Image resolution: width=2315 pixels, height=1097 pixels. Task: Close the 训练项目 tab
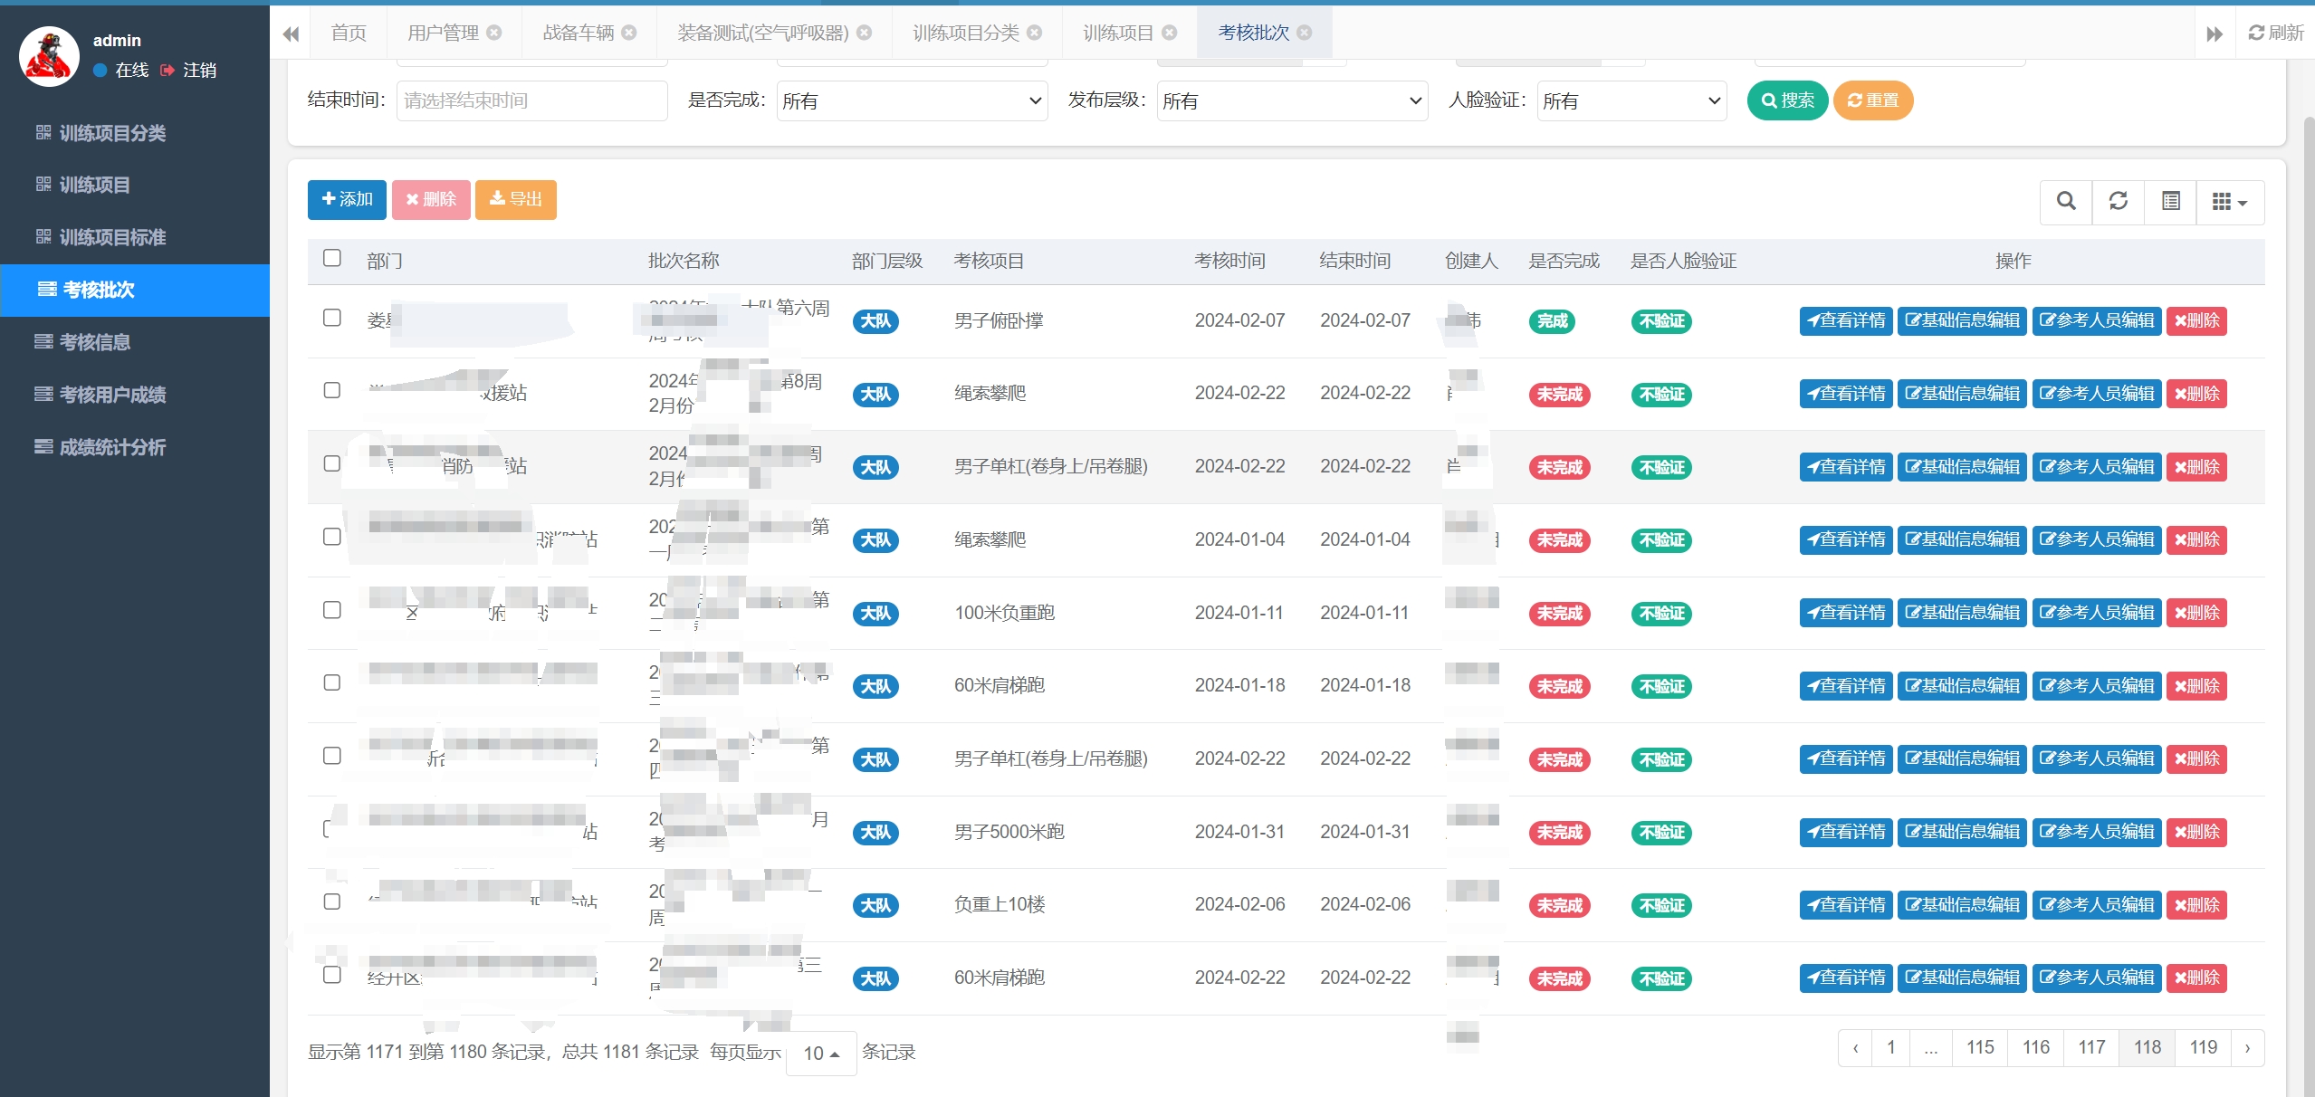[1170, 33]
